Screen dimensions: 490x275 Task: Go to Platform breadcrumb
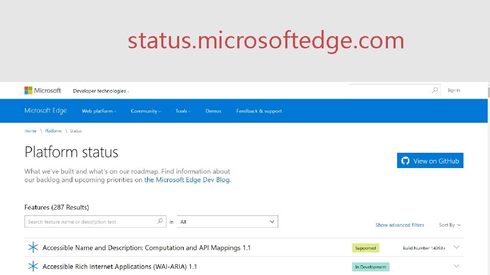(53, 131)
